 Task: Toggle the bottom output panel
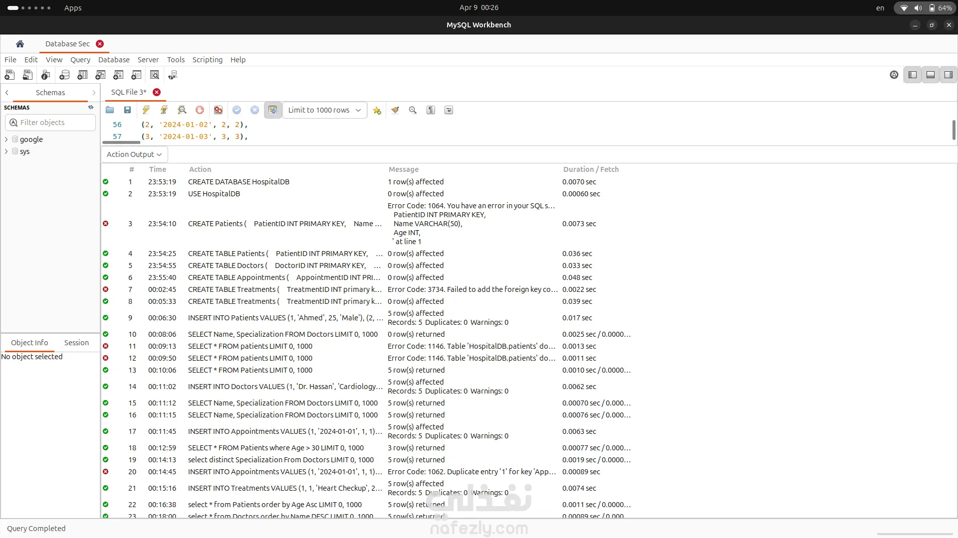pos(931,75)
